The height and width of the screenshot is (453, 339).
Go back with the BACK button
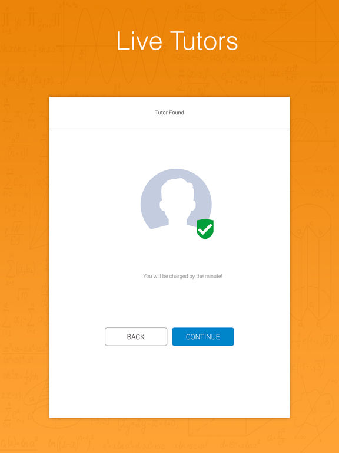pyautogui.click(x=136, y=337)
